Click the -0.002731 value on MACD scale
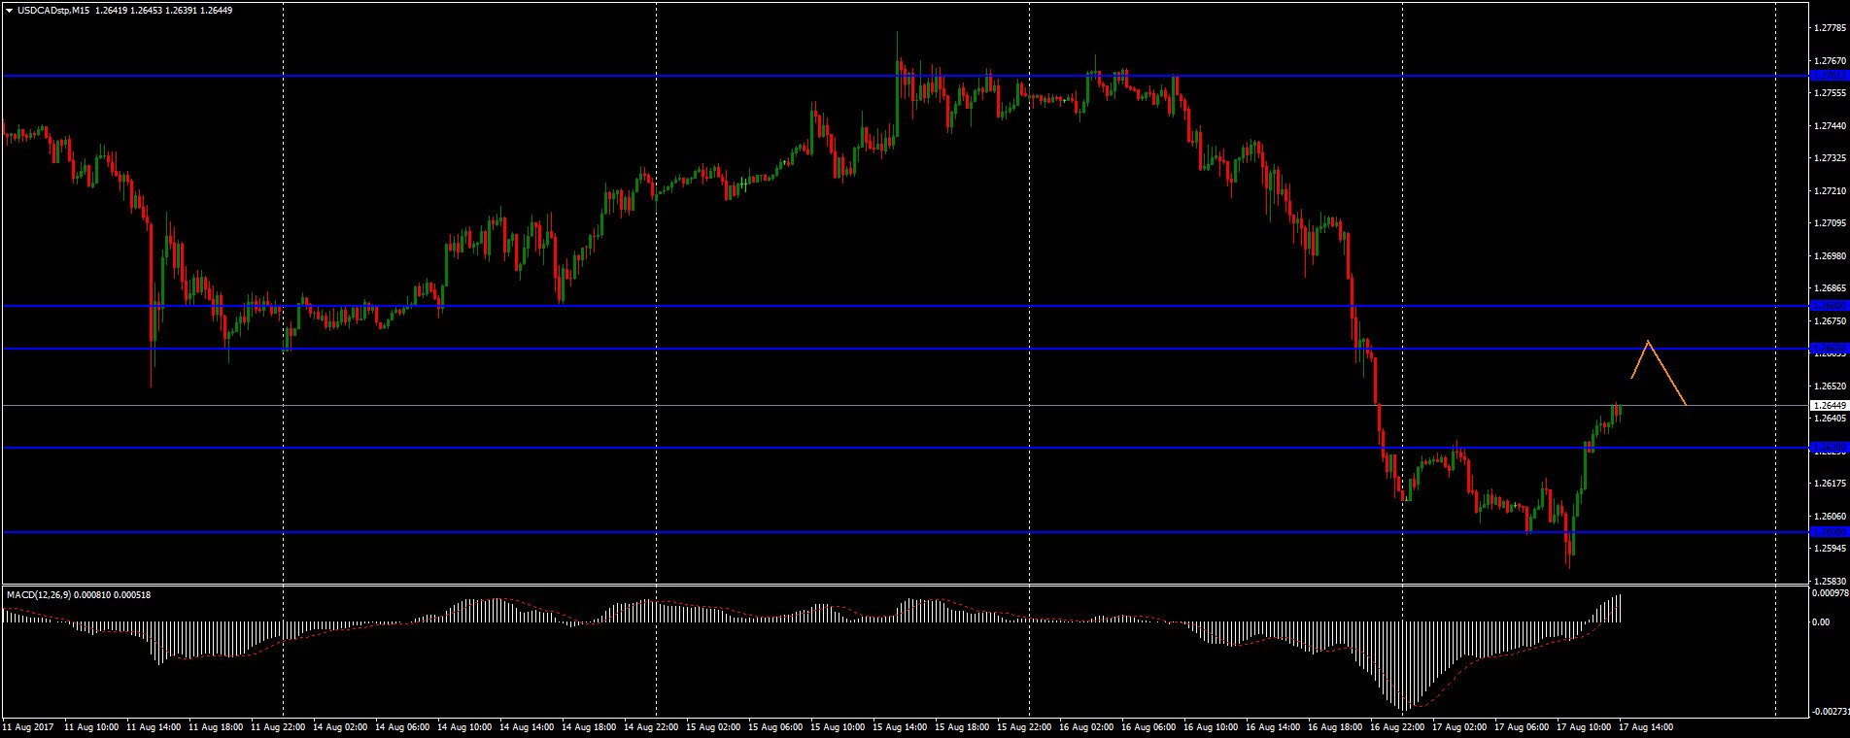1850x738 pixels. 1830,712
